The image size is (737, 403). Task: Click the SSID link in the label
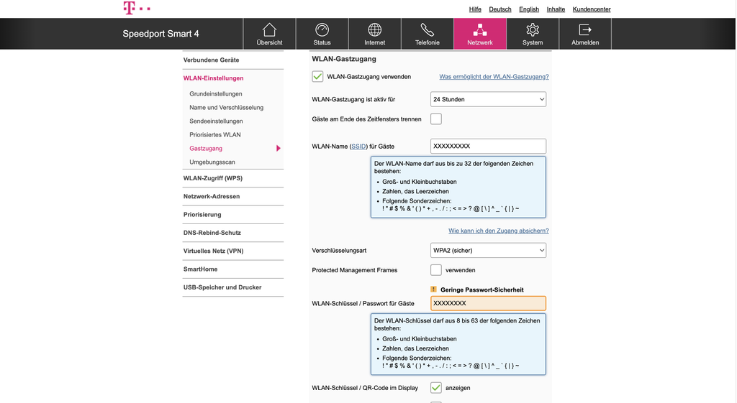point(358,147)
